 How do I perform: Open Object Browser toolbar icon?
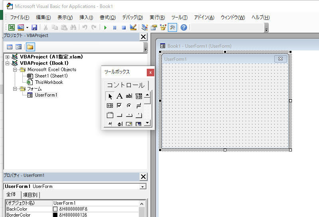point(163,27)
